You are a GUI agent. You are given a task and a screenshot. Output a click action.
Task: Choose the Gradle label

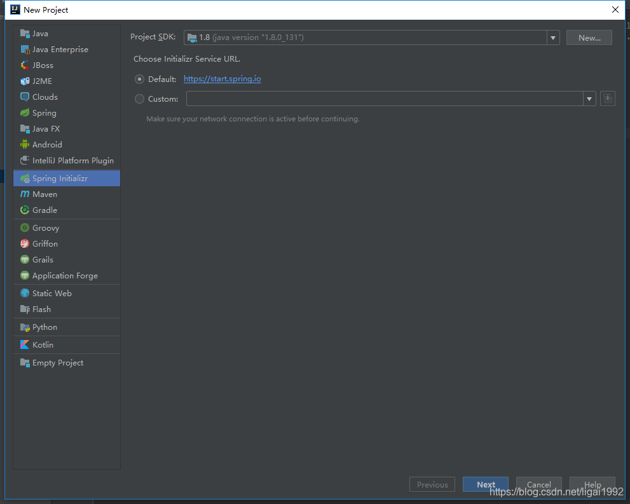point(45,210)
